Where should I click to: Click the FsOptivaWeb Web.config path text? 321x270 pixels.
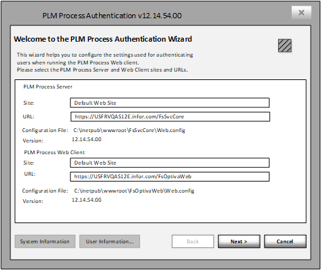134,191
